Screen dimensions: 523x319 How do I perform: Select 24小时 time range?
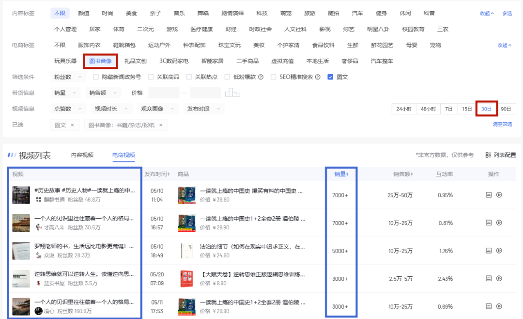tap(404, 109)
